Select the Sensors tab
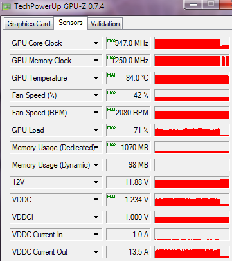Image resolution: width=232 pixels, height=261 pixels. pos(71,23)
